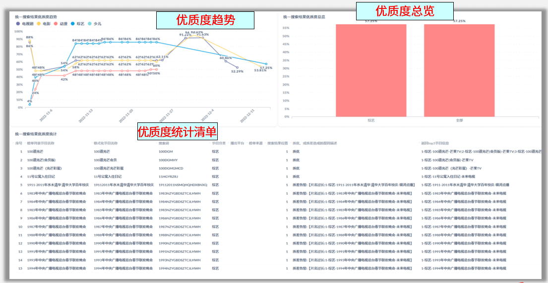Click the 优质度统计清单 label box
Screen dimensions: 548x283
(x=177, y=131)
